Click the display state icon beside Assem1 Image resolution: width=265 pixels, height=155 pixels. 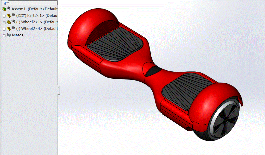coord(8,8)
